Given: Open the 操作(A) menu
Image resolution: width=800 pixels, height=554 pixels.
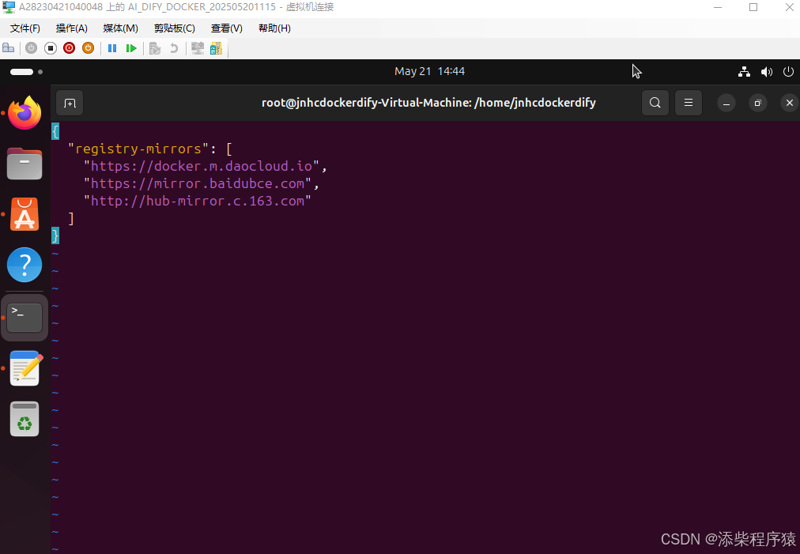Looking at the screenshot, I should coord(71,28).
